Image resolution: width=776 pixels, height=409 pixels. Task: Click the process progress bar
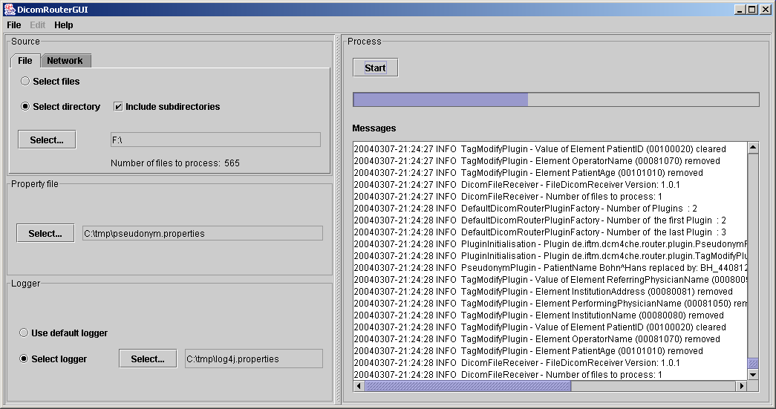click(x=555, y=99)
